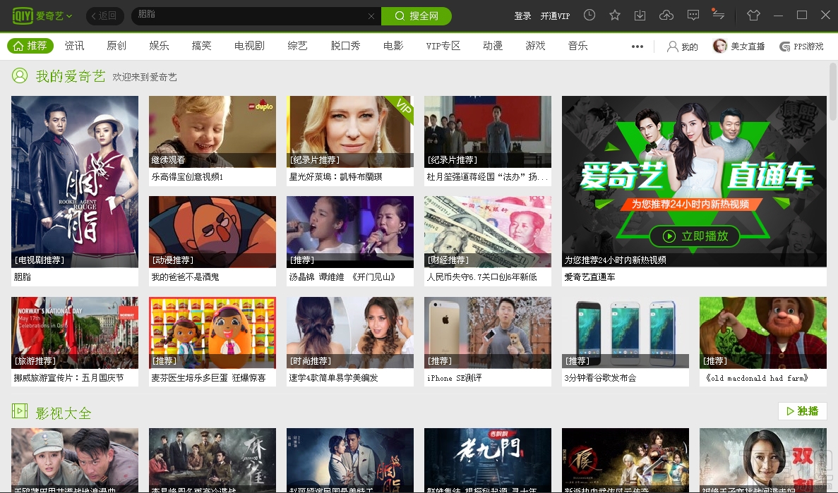This screenshot has height=493, width=838.
Task: Open the 杜月笙强逼蒋经国 documentary thumbnail
Action: (487, 132)
